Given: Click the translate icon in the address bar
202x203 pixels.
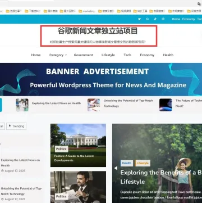Looking at the screenshot, I should pos(199,4).
